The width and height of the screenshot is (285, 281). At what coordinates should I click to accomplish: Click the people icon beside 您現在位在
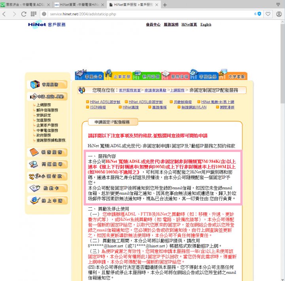[x=82, y=90]
